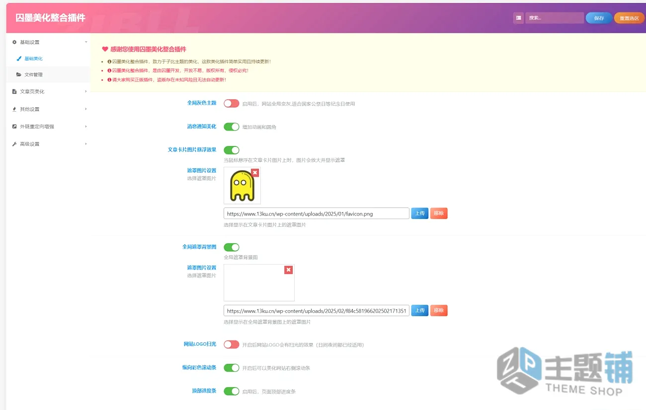Click the 文章卡片图片悬浮效果 label
This screenshot has height=410, width=646.
coord(192,149)
